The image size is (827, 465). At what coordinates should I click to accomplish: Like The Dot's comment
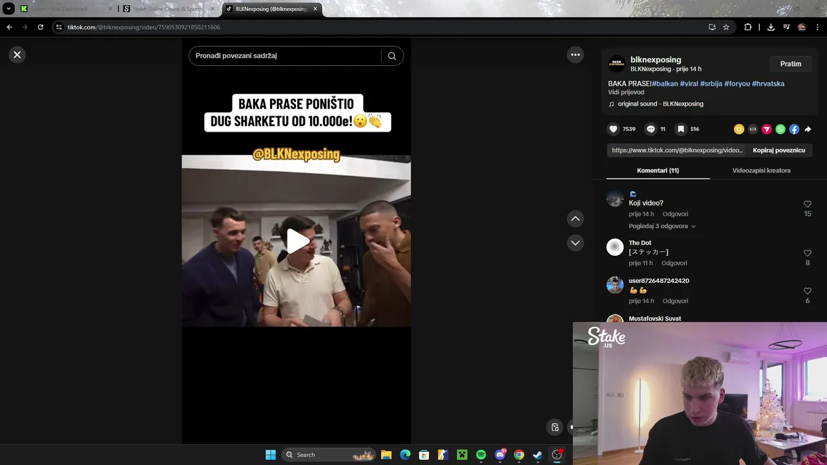(808, 253)
